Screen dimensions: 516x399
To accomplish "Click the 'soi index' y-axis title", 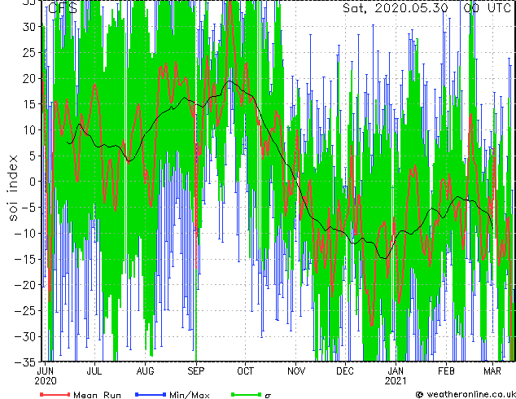I will [13, 188].
